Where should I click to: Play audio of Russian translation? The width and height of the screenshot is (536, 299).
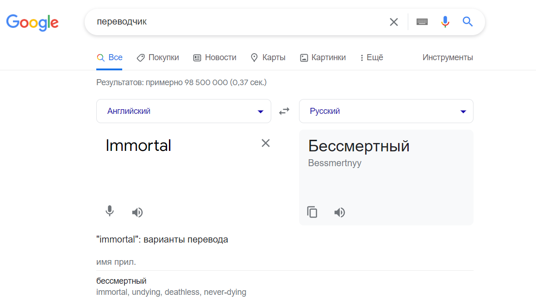pos(340,212)
